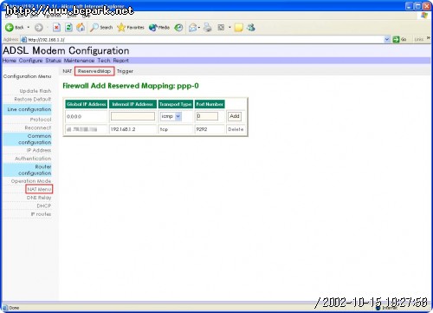
Task: Open NAT Menu in sidebar
Action: click(x=39, y=189)
